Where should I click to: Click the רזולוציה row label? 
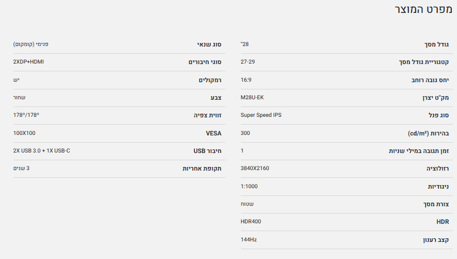coord(437,169)
